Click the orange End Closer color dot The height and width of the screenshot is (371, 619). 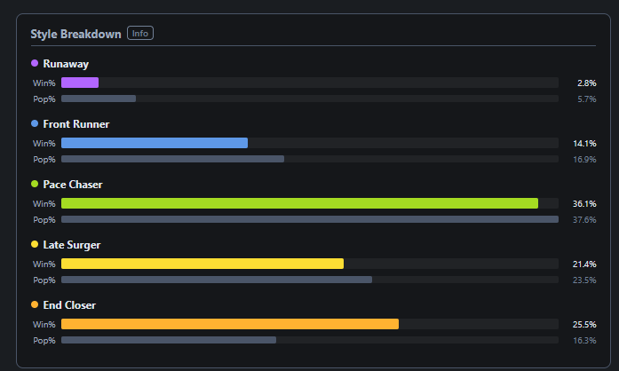[x=35, y=304]
